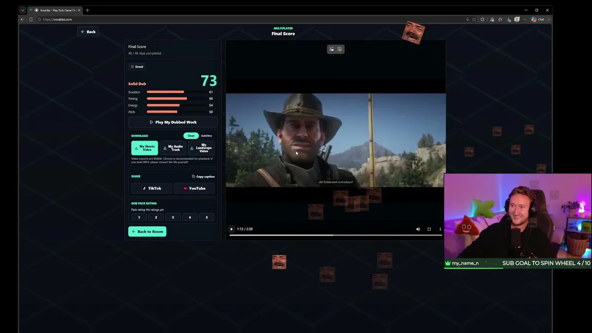Viewport: 592px width, 333px height.
Task: Open browser Settings and more menu
Action: pos(525,19)
